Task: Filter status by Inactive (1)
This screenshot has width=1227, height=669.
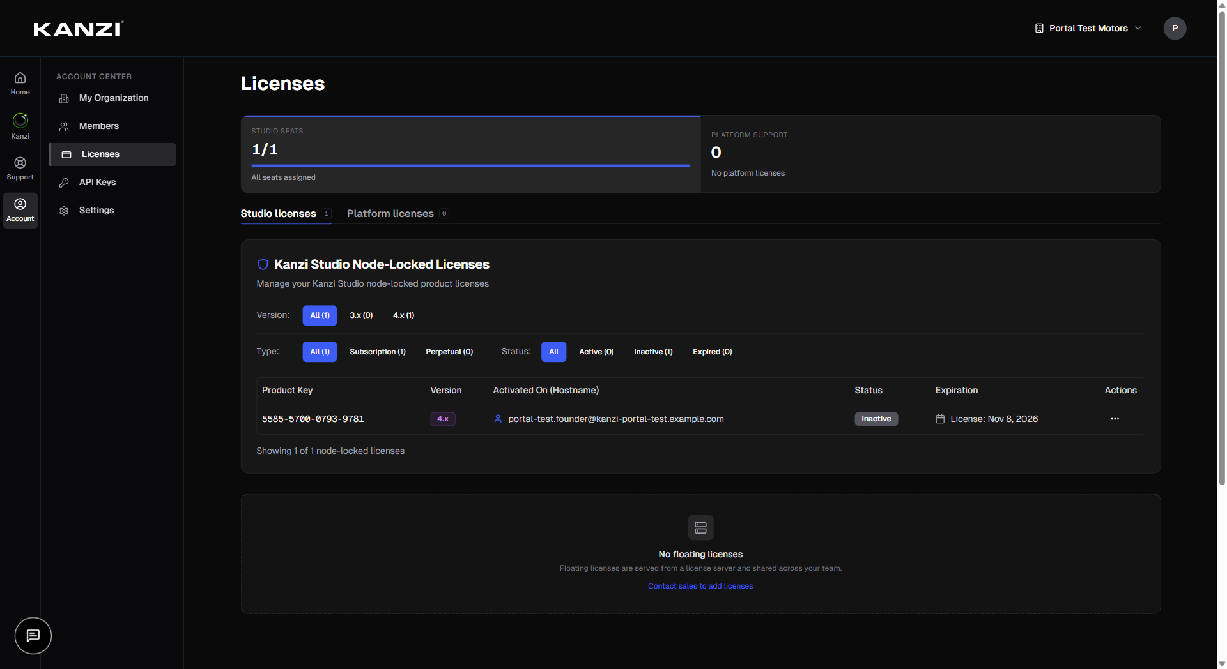Action: pyautogui.click(x=653, y=352)
